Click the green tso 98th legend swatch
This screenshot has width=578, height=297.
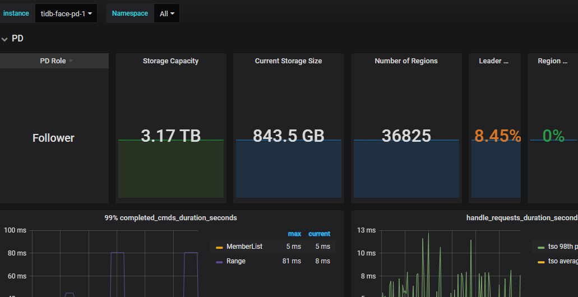coord(540,247)
